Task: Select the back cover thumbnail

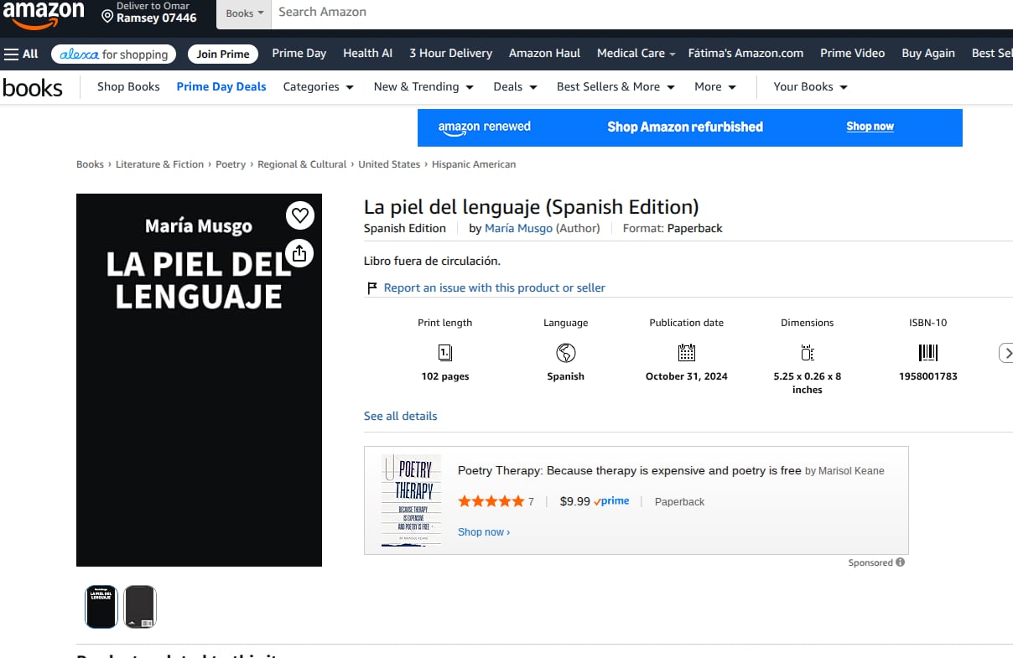Action: point(140,607)
